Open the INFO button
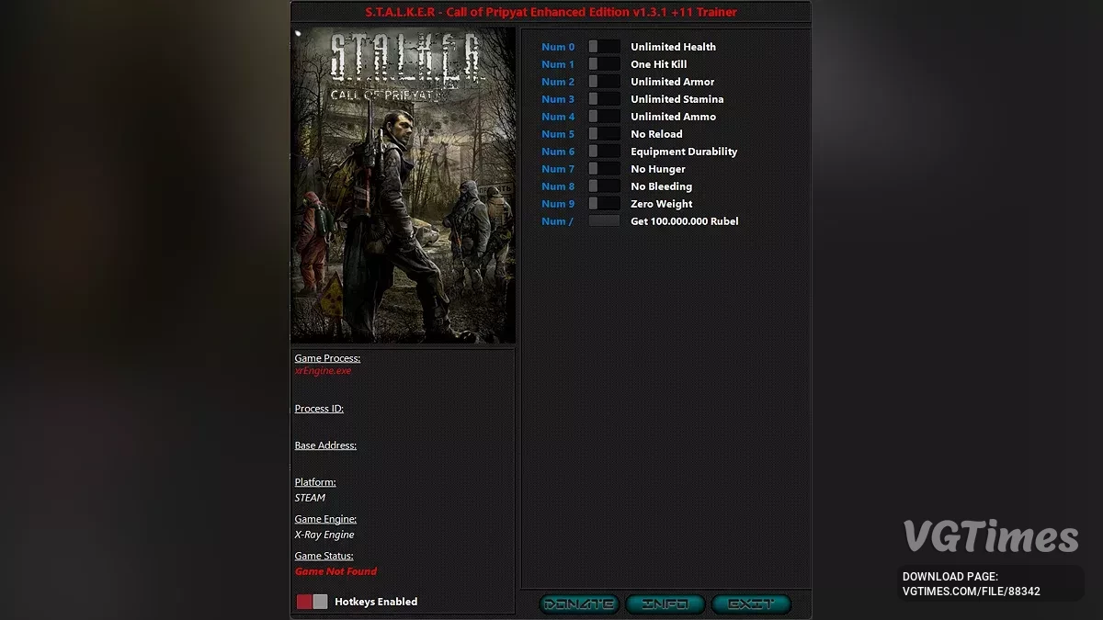The width and height of the screenshot is (1103, 620). coord(665,604)
